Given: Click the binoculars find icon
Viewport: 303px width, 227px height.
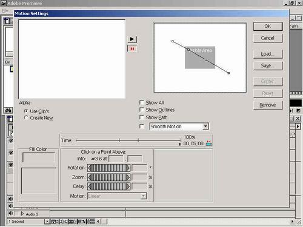Looking at the screenshot, I should click(8, 110).
